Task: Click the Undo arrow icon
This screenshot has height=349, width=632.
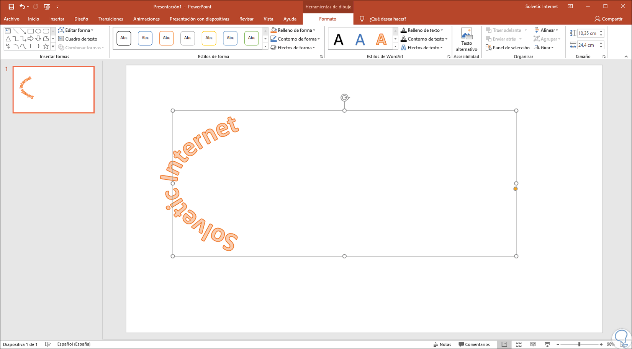Action: click(22, 6)
